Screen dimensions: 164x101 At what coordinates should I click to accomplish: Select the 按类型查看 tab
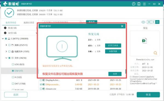(11, 22)
